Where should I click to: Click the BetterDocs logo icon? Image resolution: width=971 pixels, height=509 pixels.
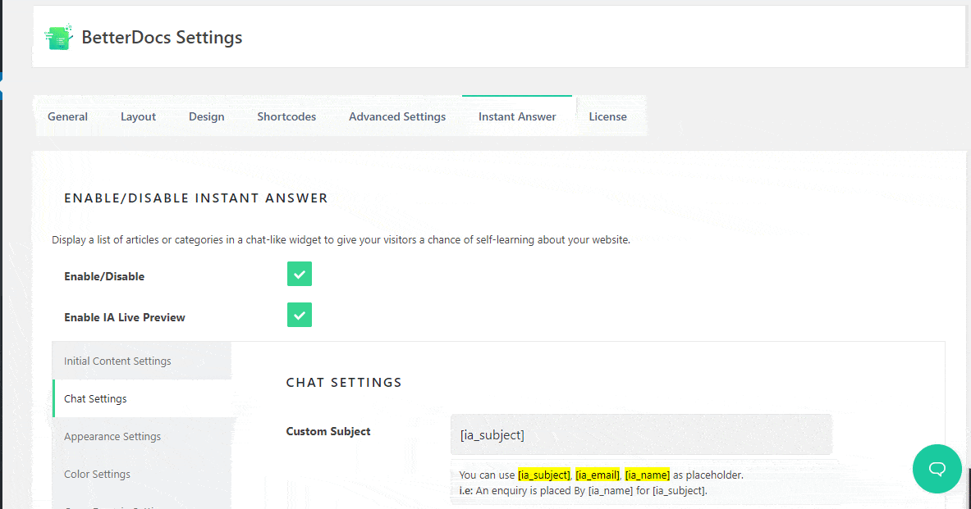pyautogui.click(x=58, y=37)
